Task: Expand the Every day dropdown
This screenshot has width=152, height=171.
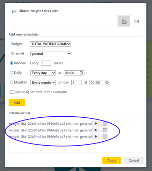Action: 43,73
